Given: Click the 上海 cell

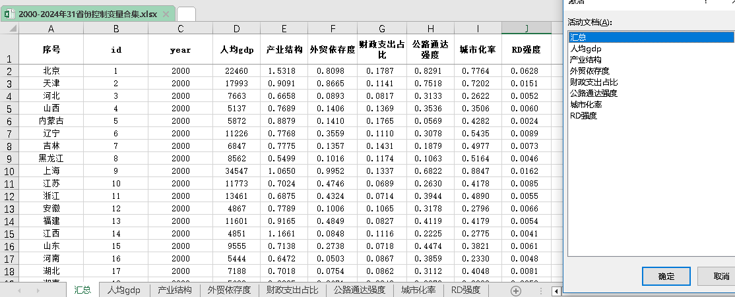Looking at the screenshot, I should coord(51,171).
